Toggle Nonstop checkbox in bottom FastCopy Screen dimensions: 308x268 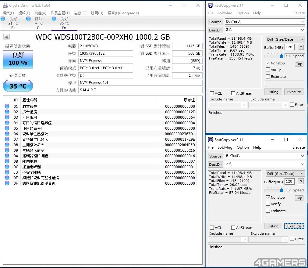click(268, 197)
